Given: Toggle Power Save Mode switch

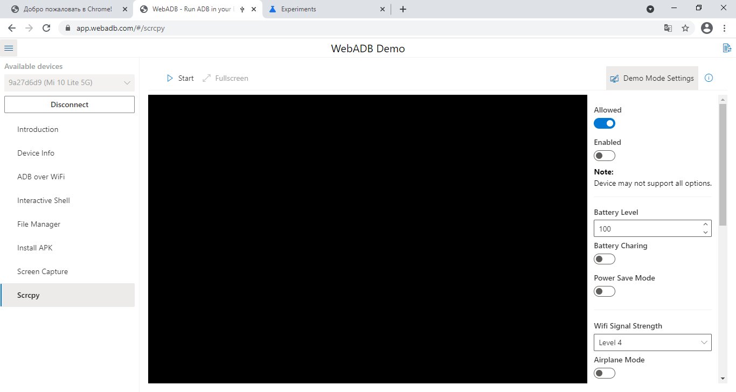Looking at the screenshot, I should click(605, 291).
